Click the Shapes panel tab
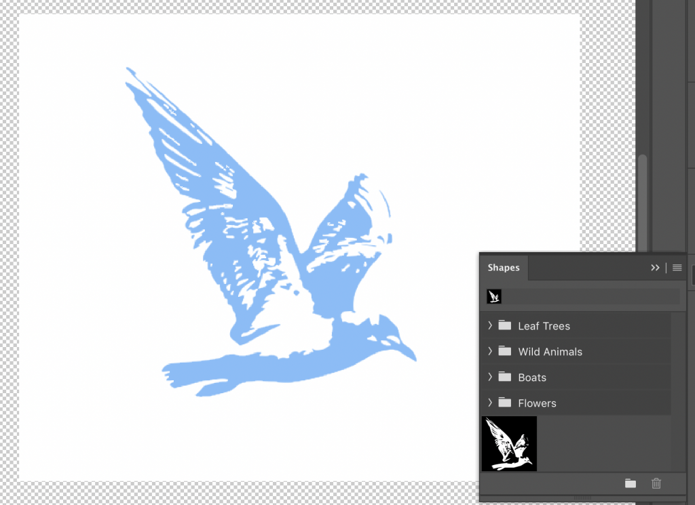This screenshot has width=695, height=505. coord(504,267)
